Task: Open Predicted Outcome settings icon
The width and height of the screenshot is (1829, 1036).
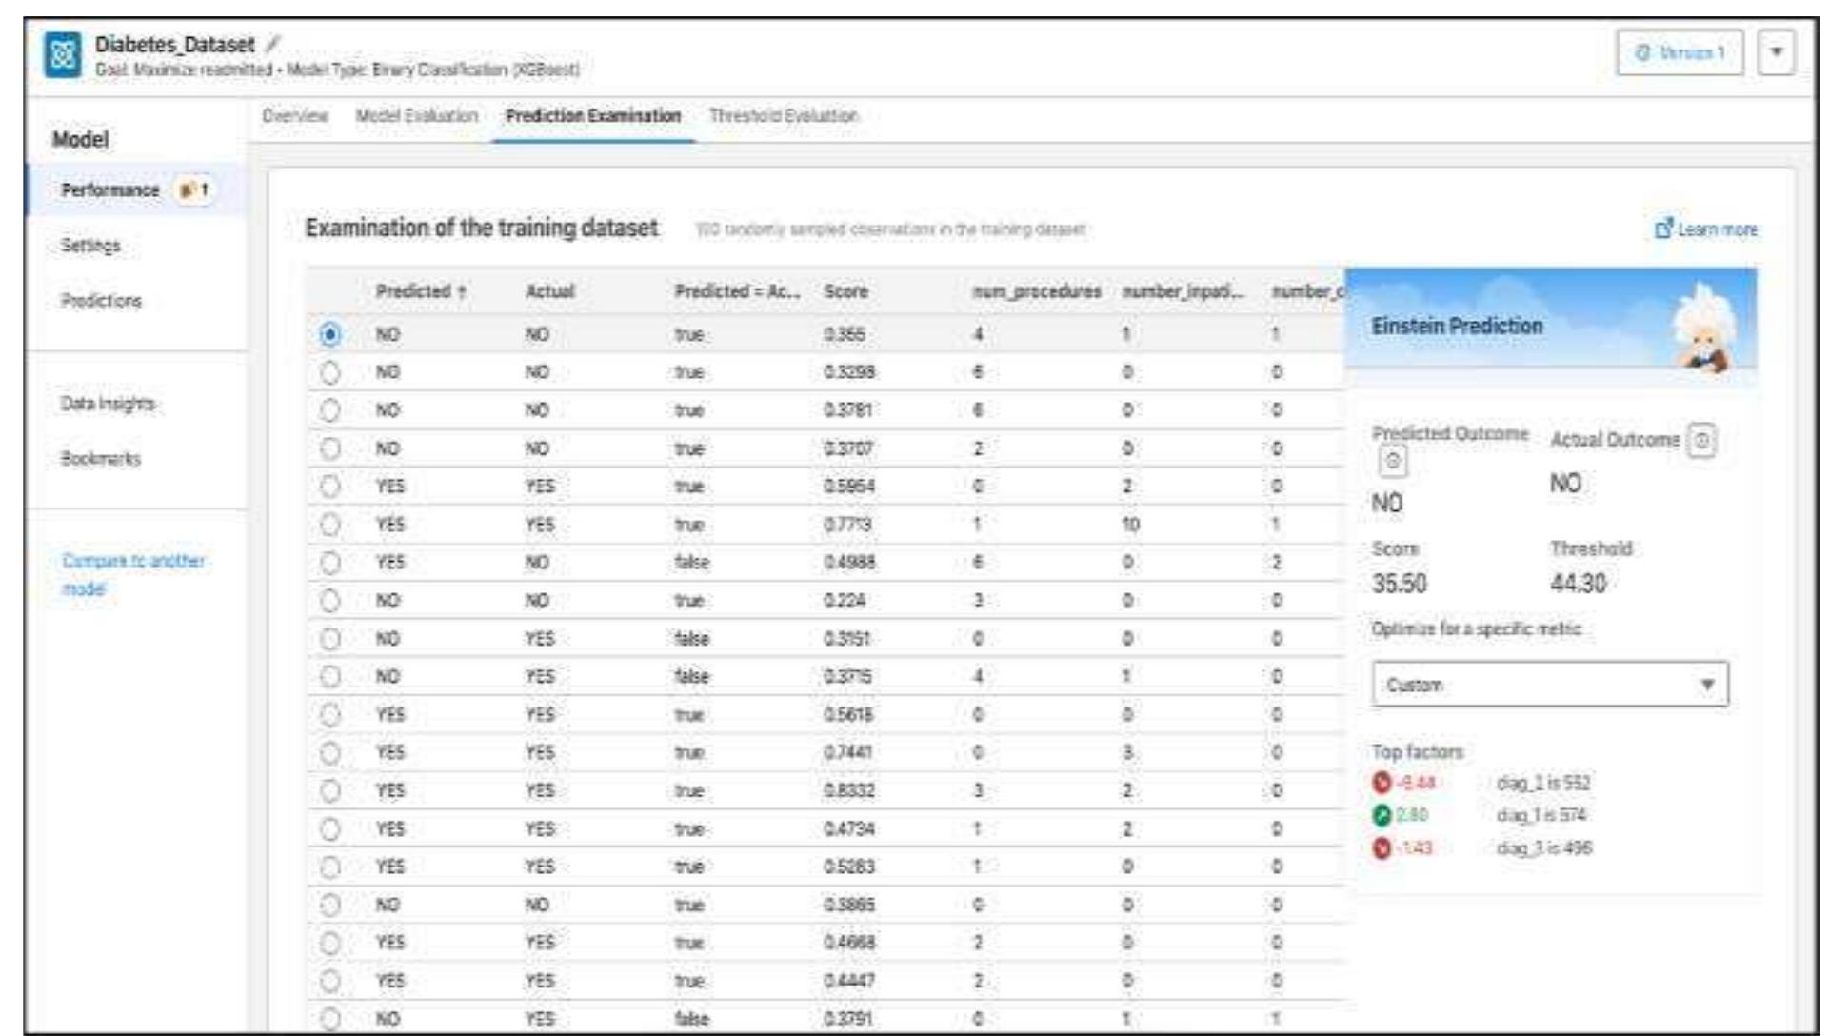Action: [1392, 463]
